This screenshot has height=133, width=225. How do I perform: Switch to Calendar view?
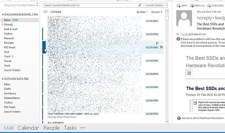tap(28, 128)
